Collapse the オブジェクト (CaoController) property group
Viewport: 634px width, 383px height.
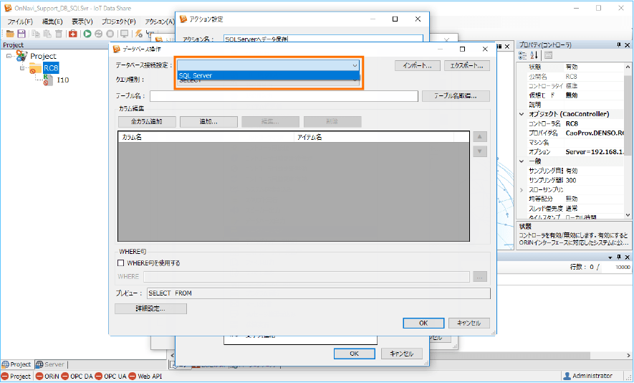pos(522,114)
